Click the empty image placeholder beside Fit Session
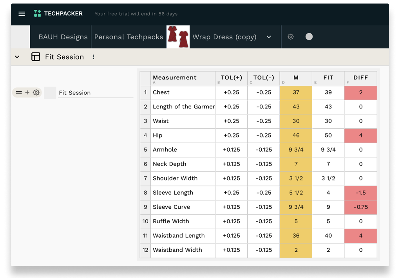Screen dimensions: 400x278 pos(50,93)
